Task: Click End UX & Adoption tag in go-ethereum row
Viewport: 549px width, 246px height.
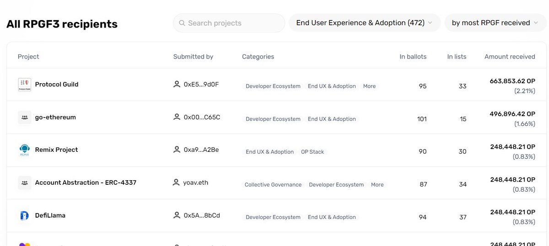Action: (332, 119)
